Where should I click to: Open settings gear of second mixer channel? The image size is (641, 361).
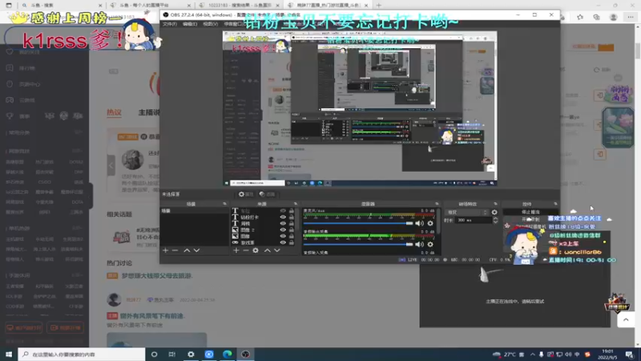tap(430, 245)
